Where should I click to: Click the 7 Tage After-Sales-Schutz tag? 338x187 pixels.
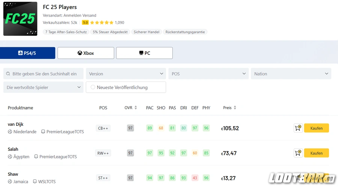coord(66,32)
